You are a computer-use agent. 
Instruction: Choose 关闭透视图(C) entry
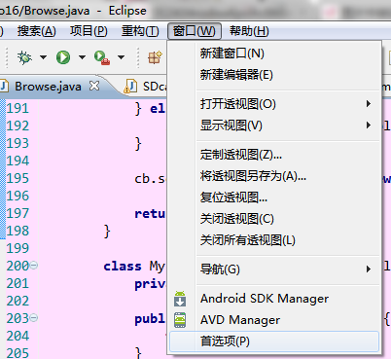point(274,219)
